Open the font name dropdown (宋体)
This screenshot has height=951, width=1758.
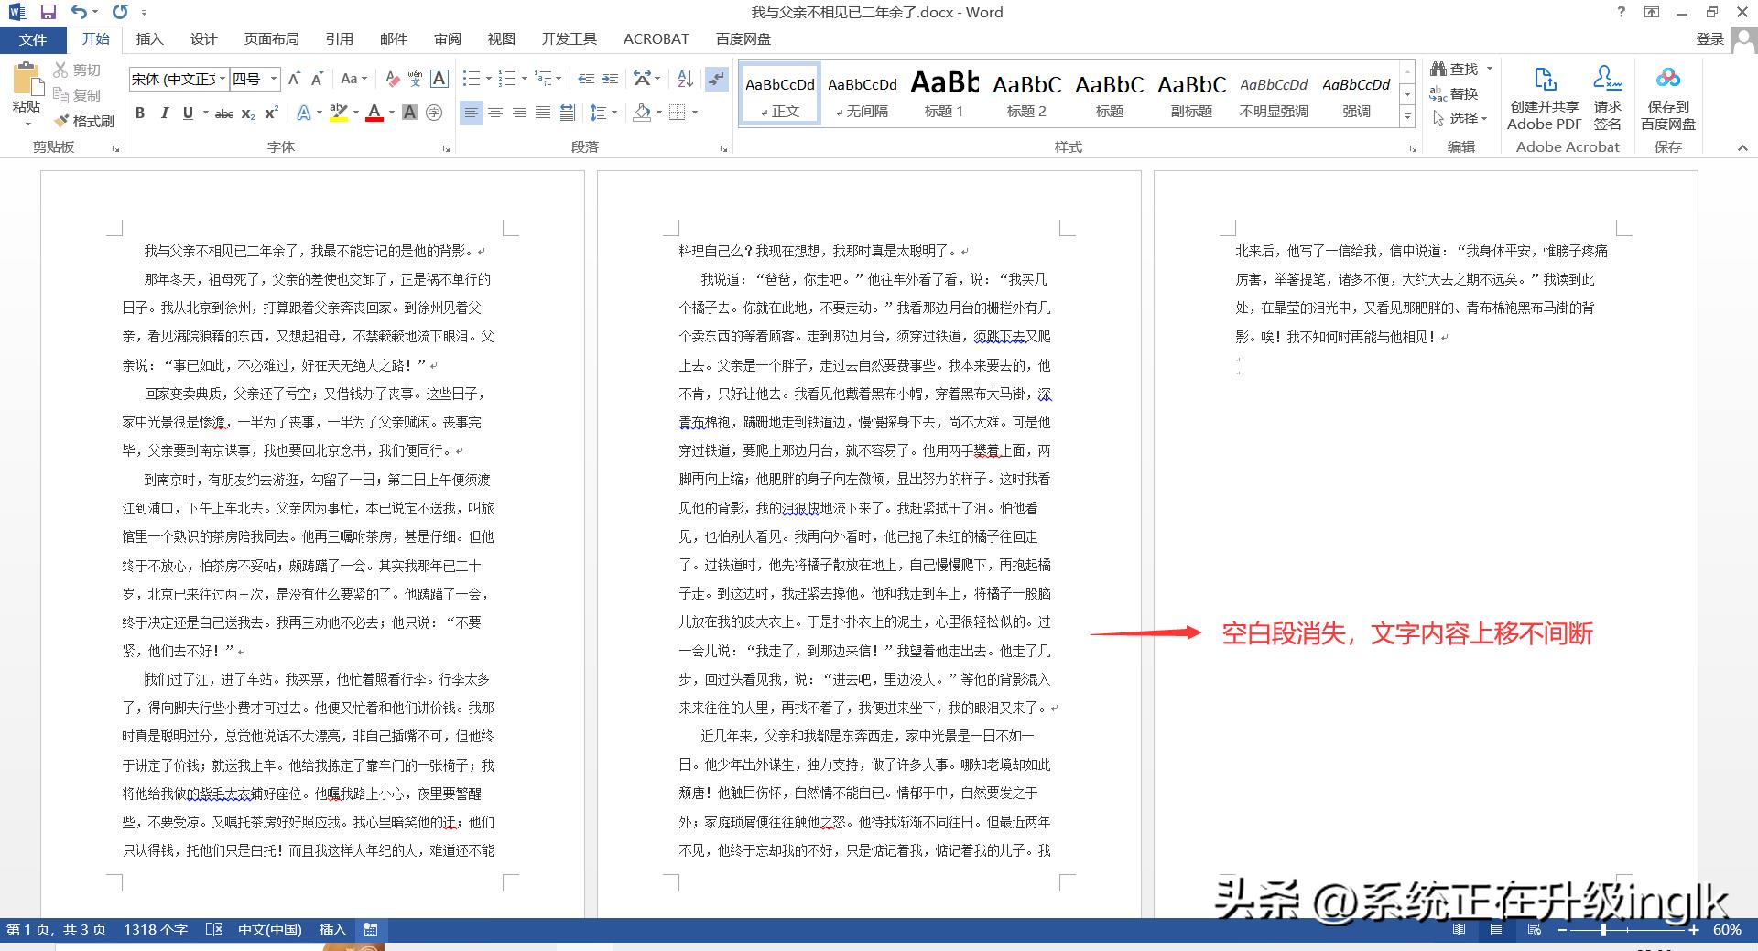(222, 79)
